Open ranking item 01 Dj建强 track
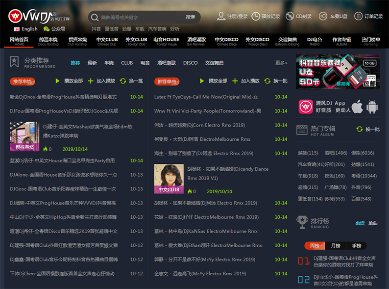Screen dimensions: 389x289 tap(344, 262)
